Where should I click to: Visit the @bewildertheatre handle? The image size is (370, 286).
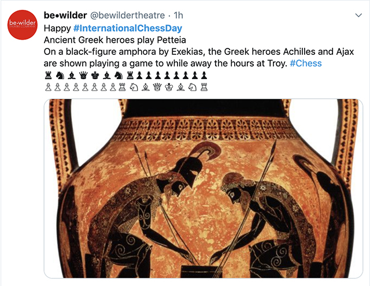click(x=128, y=16)
